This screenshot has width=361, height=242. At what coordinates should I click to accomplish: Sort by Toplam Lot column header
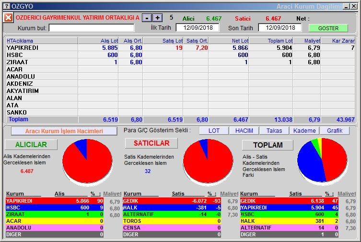coord(271,41)
